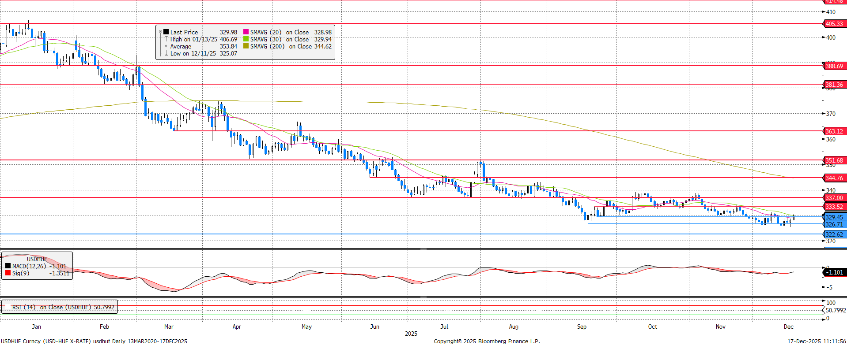Viewport: 847px width, 345px height.
Task: Select the magenta SMAVG (20) swatch
Action: coord(246,32)
